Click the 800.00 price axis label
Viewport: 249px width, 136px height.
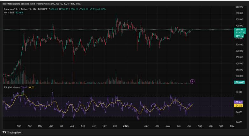pos(239,13)
